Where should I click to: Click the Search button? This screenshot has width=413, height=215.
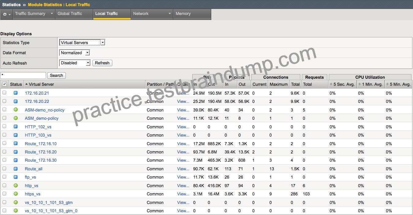coord(56,75)
